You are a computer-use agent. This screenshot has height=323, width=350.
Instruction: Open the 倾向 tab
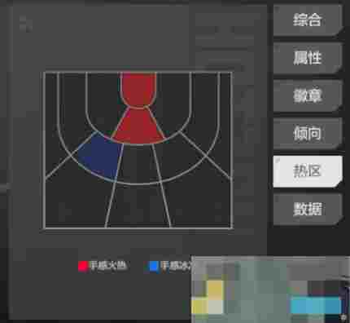coord(308,134)
